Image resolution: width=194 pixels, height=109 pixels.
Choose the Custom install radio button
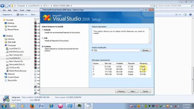click(x=43, y=46)
